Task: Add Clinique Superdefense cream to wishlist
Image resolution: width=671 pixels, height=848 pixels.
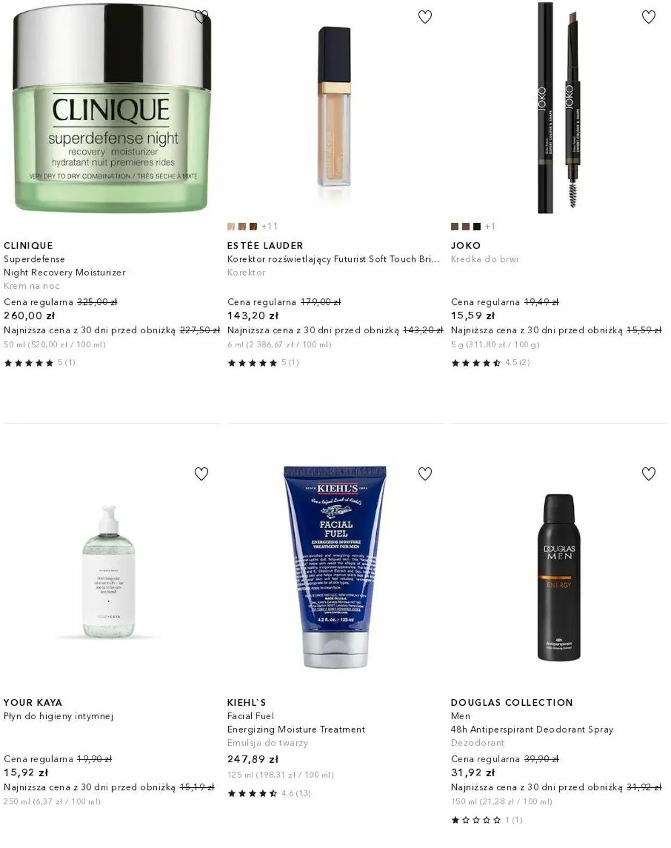Action: pyautogui.click(x=201, y=17)
